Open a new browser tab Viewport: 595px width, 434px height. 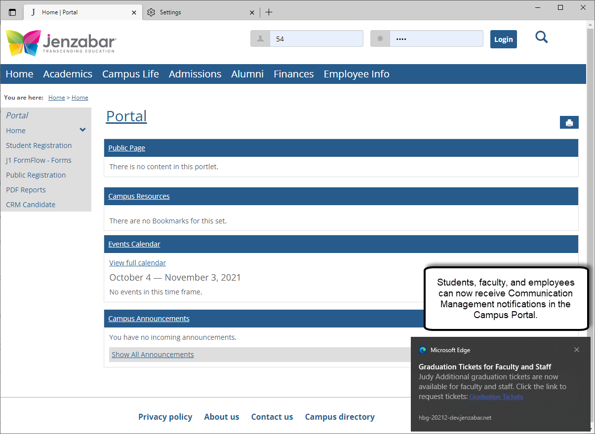pos(269,12)
